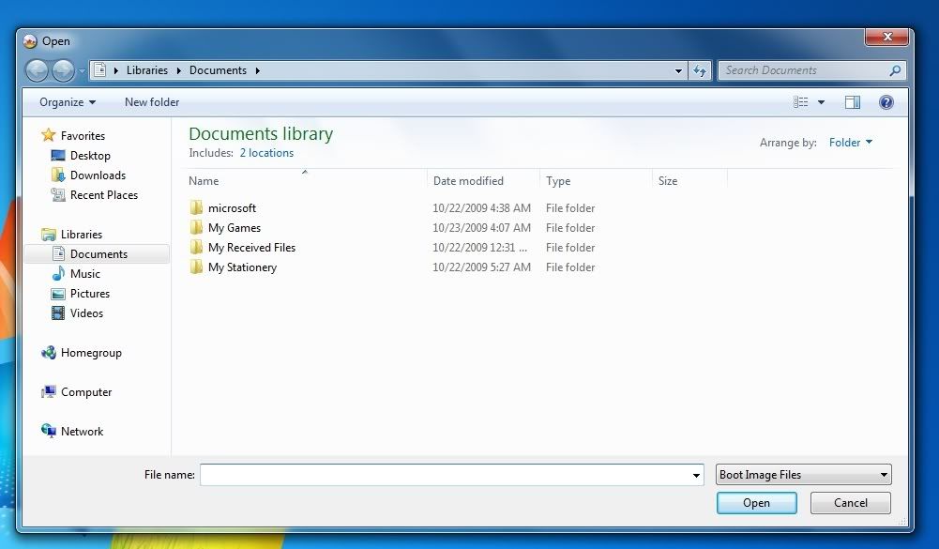Open address bar previous locations dropdown
Screen dimensions: 939x549
[678, 70]
